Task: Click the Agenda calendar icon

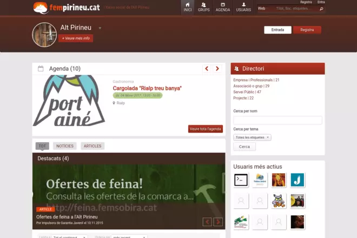Action: click(x=41, y=69)
